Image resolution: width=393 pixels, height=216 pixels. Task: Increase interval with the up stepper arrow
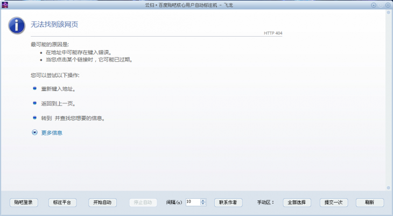pos(203,200)
